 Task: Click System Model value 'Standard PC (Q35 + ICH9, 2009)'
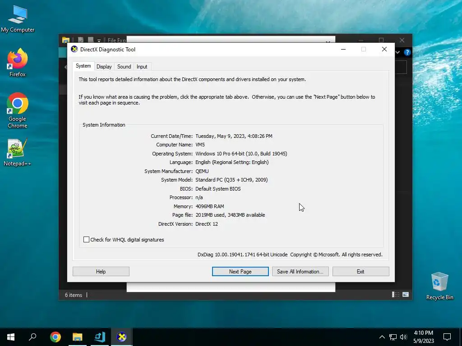click(231, 180)
